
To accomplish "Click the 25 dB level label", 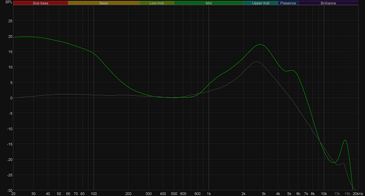I will 10,21.
